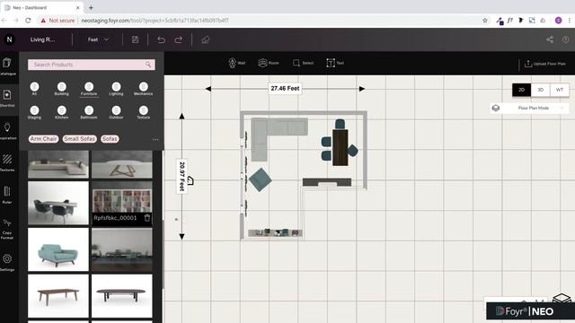575x323 pixels.
Task: Bookmark page with star icon
Action: tap(485, 21)
